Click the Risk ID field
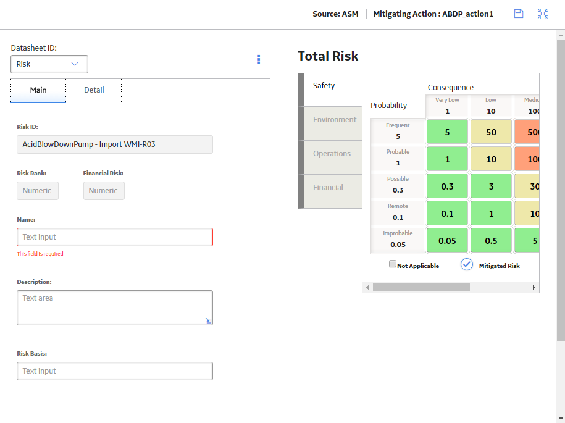 pos(115,144)
